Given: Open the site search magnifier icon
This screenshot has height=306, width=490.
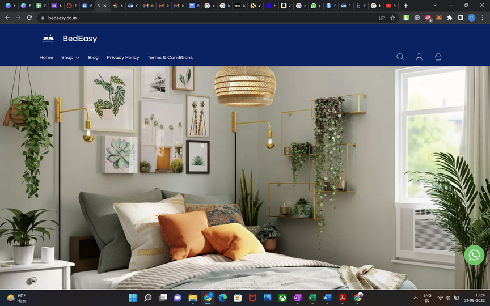Looking at the screenshot, I should click(400, 57).
